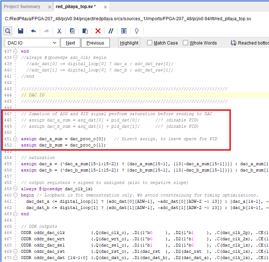Viewport: 269px width, 262px height.
Task: Highlight all search matches
Action: coord(129,43)
